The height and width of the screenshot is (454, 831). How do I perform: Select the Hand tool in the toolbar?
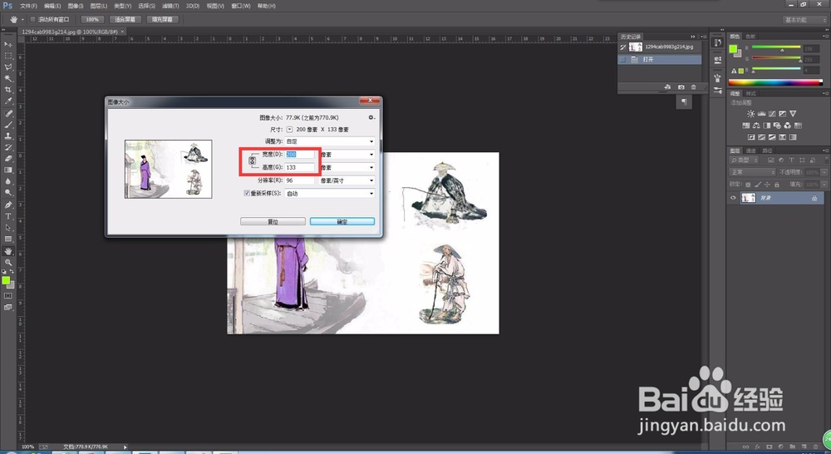[x=8, y=251]
